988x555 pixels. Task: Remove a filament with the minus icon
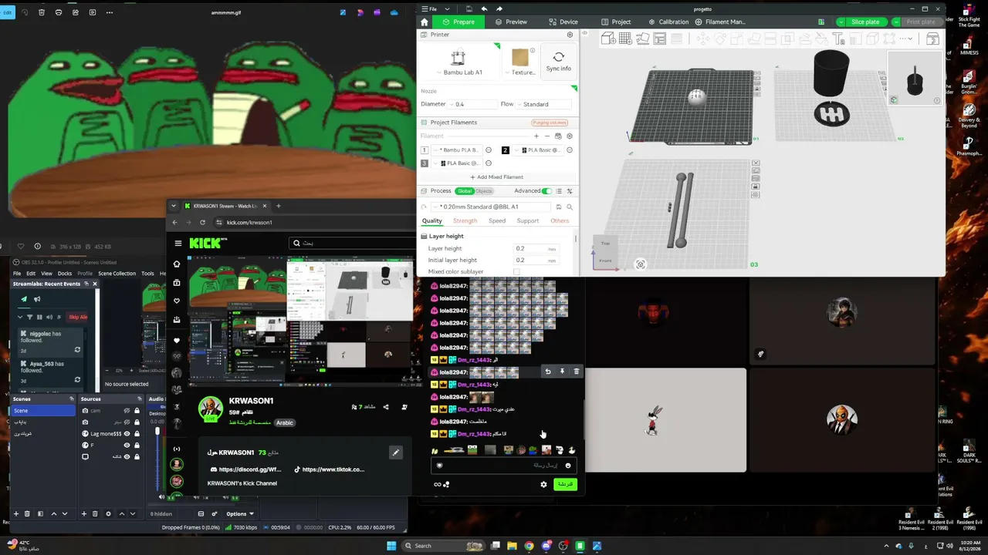(547, 136)
